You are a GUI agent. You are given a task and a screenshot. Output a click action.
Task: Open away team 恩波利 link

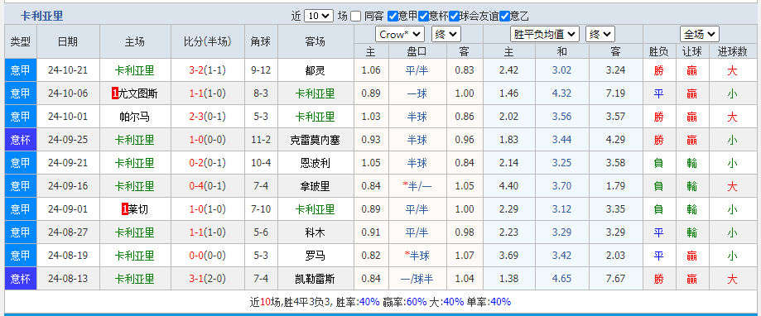click(x=315, y=163)
